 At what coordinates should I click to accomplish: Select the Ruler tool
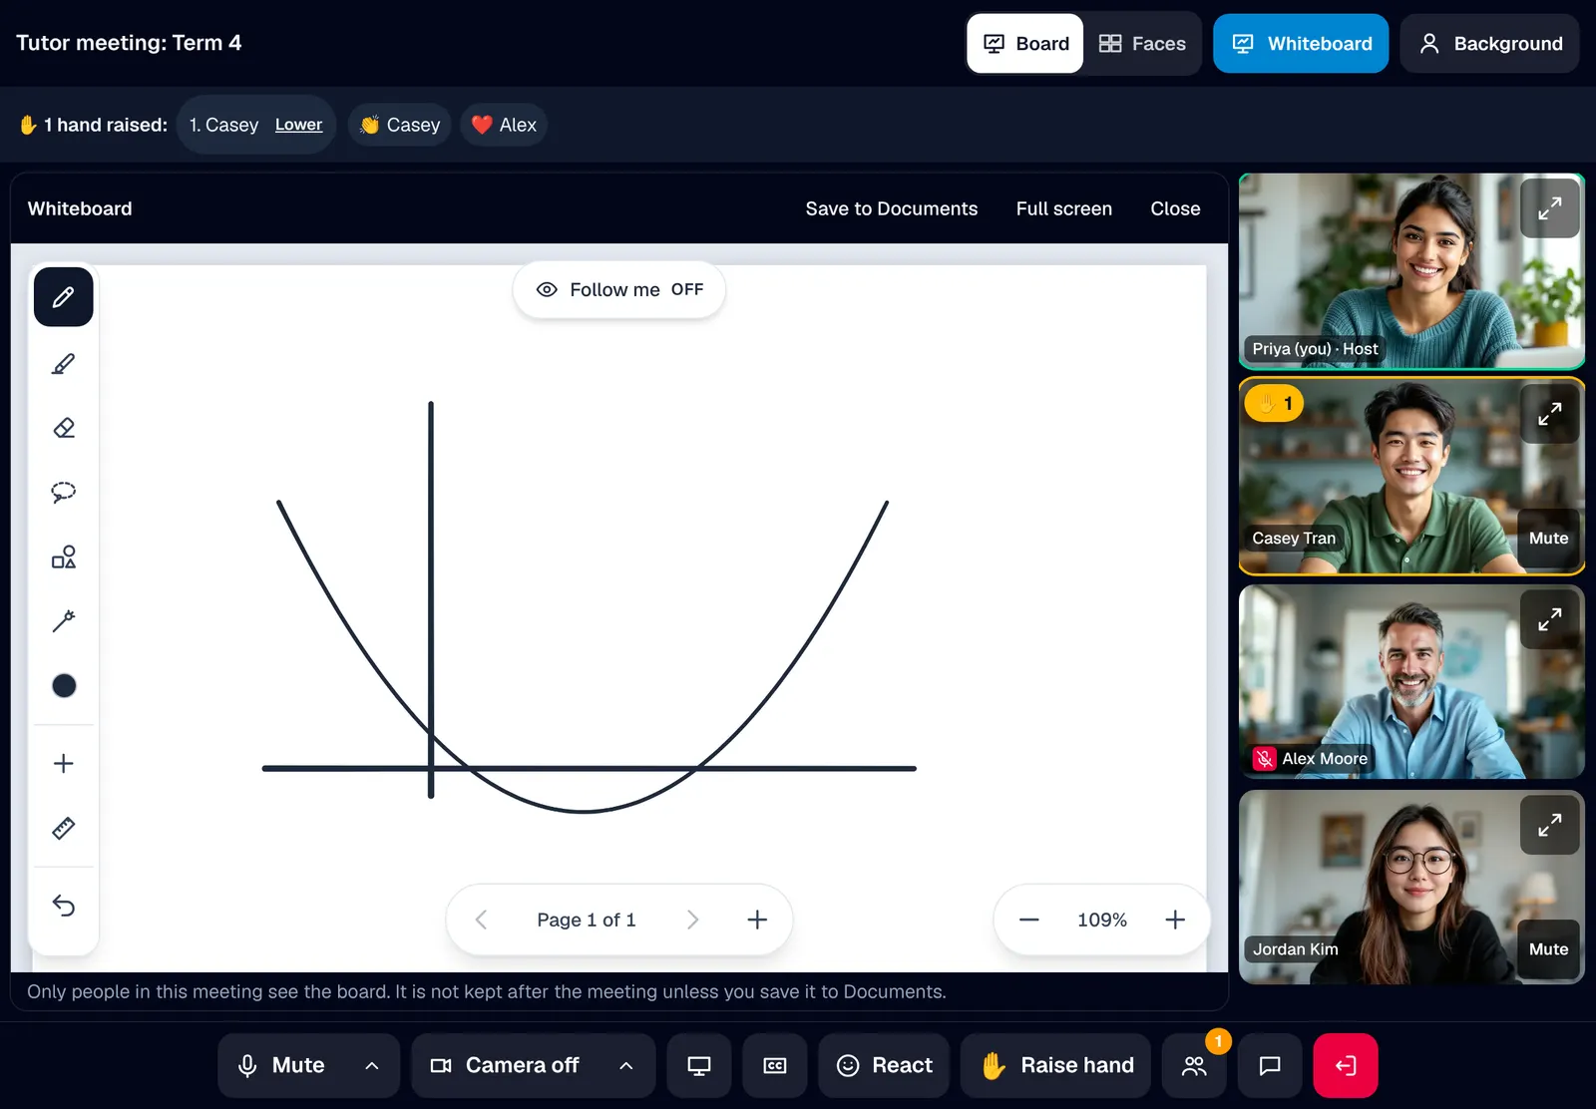64,828
